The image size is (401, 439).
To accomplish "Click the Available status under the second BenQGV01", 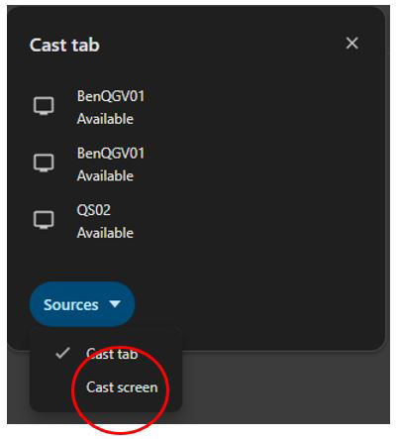I will pyautogui.click(x=105, y=175).
